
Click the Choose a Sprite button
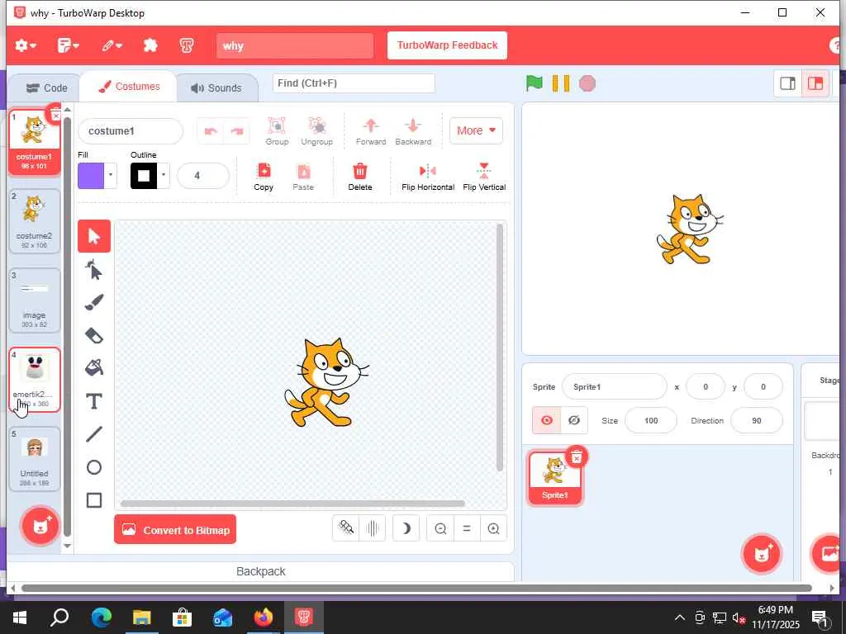point(762,553)
